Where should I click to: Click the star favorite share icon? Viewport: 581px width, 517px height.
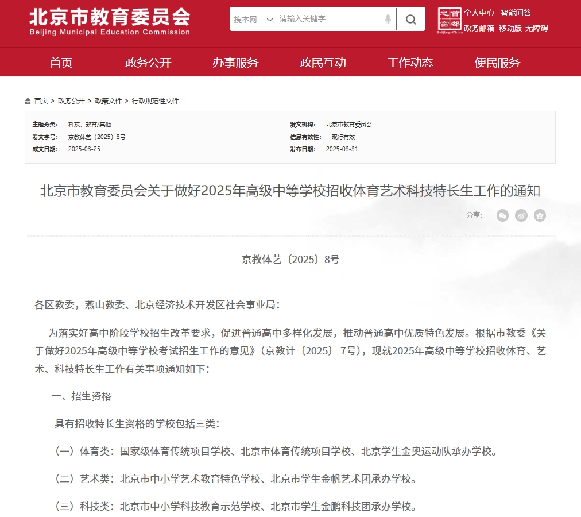pos(540,215)
